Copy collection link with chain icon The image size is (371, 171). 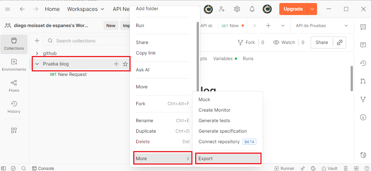[x=339, y=42]
